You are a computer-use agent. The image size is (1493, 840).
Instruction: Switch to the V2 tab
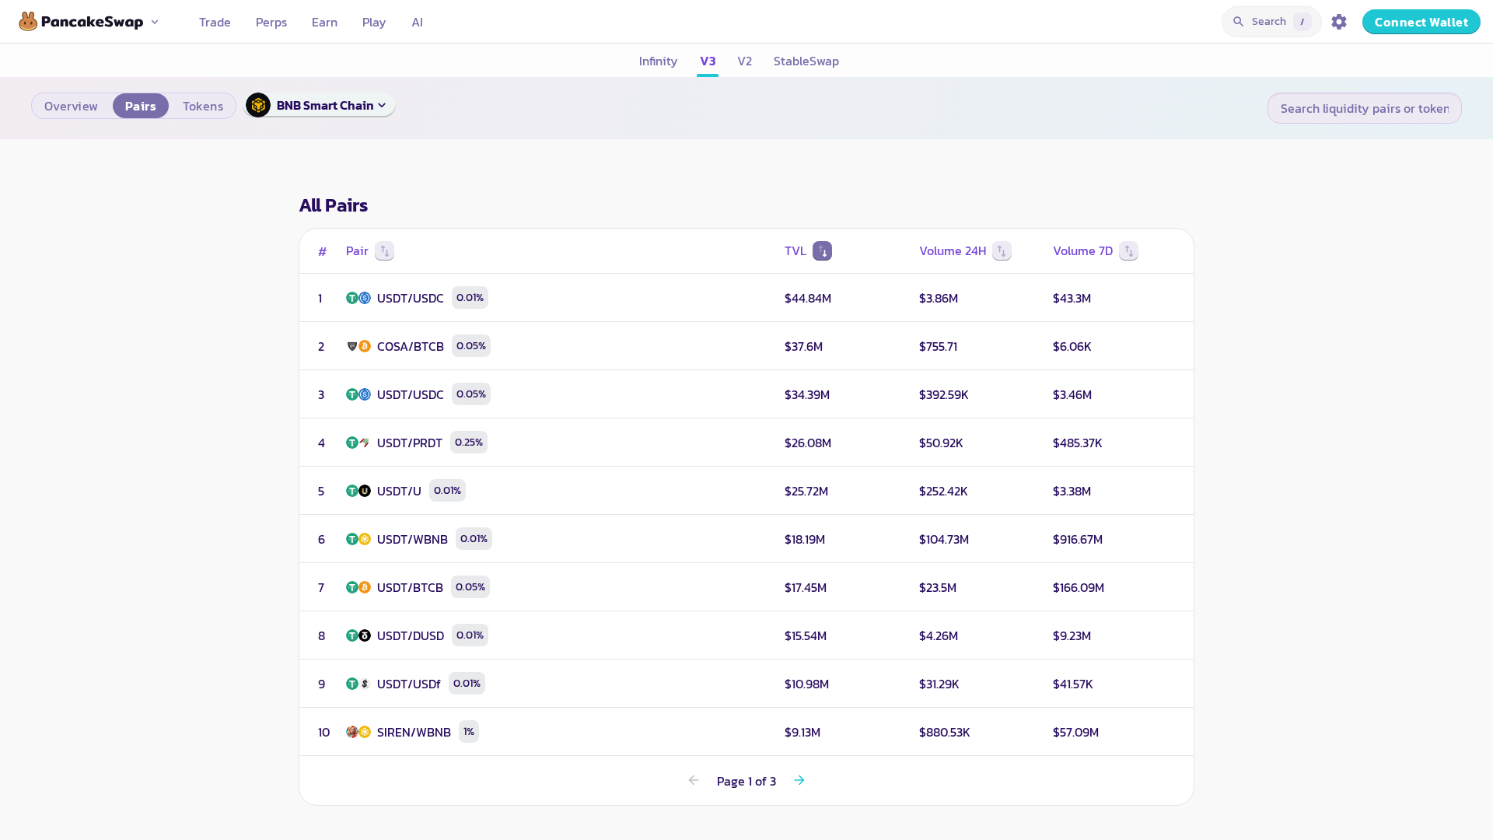pos(745,61)
